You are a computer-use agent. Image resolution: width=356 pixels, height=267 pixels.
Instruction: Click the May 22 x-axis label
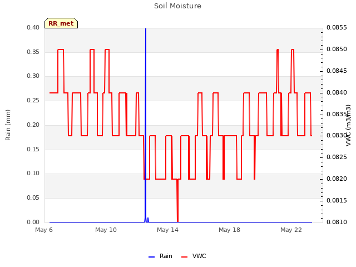[x=291, y=230]
